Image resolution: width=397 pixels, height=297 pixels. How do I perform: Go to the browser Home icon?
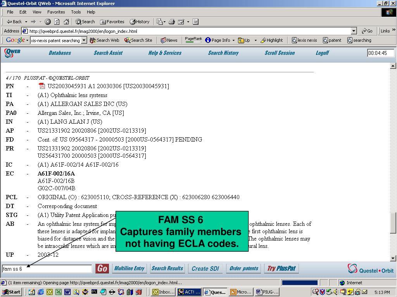[66, 22]
